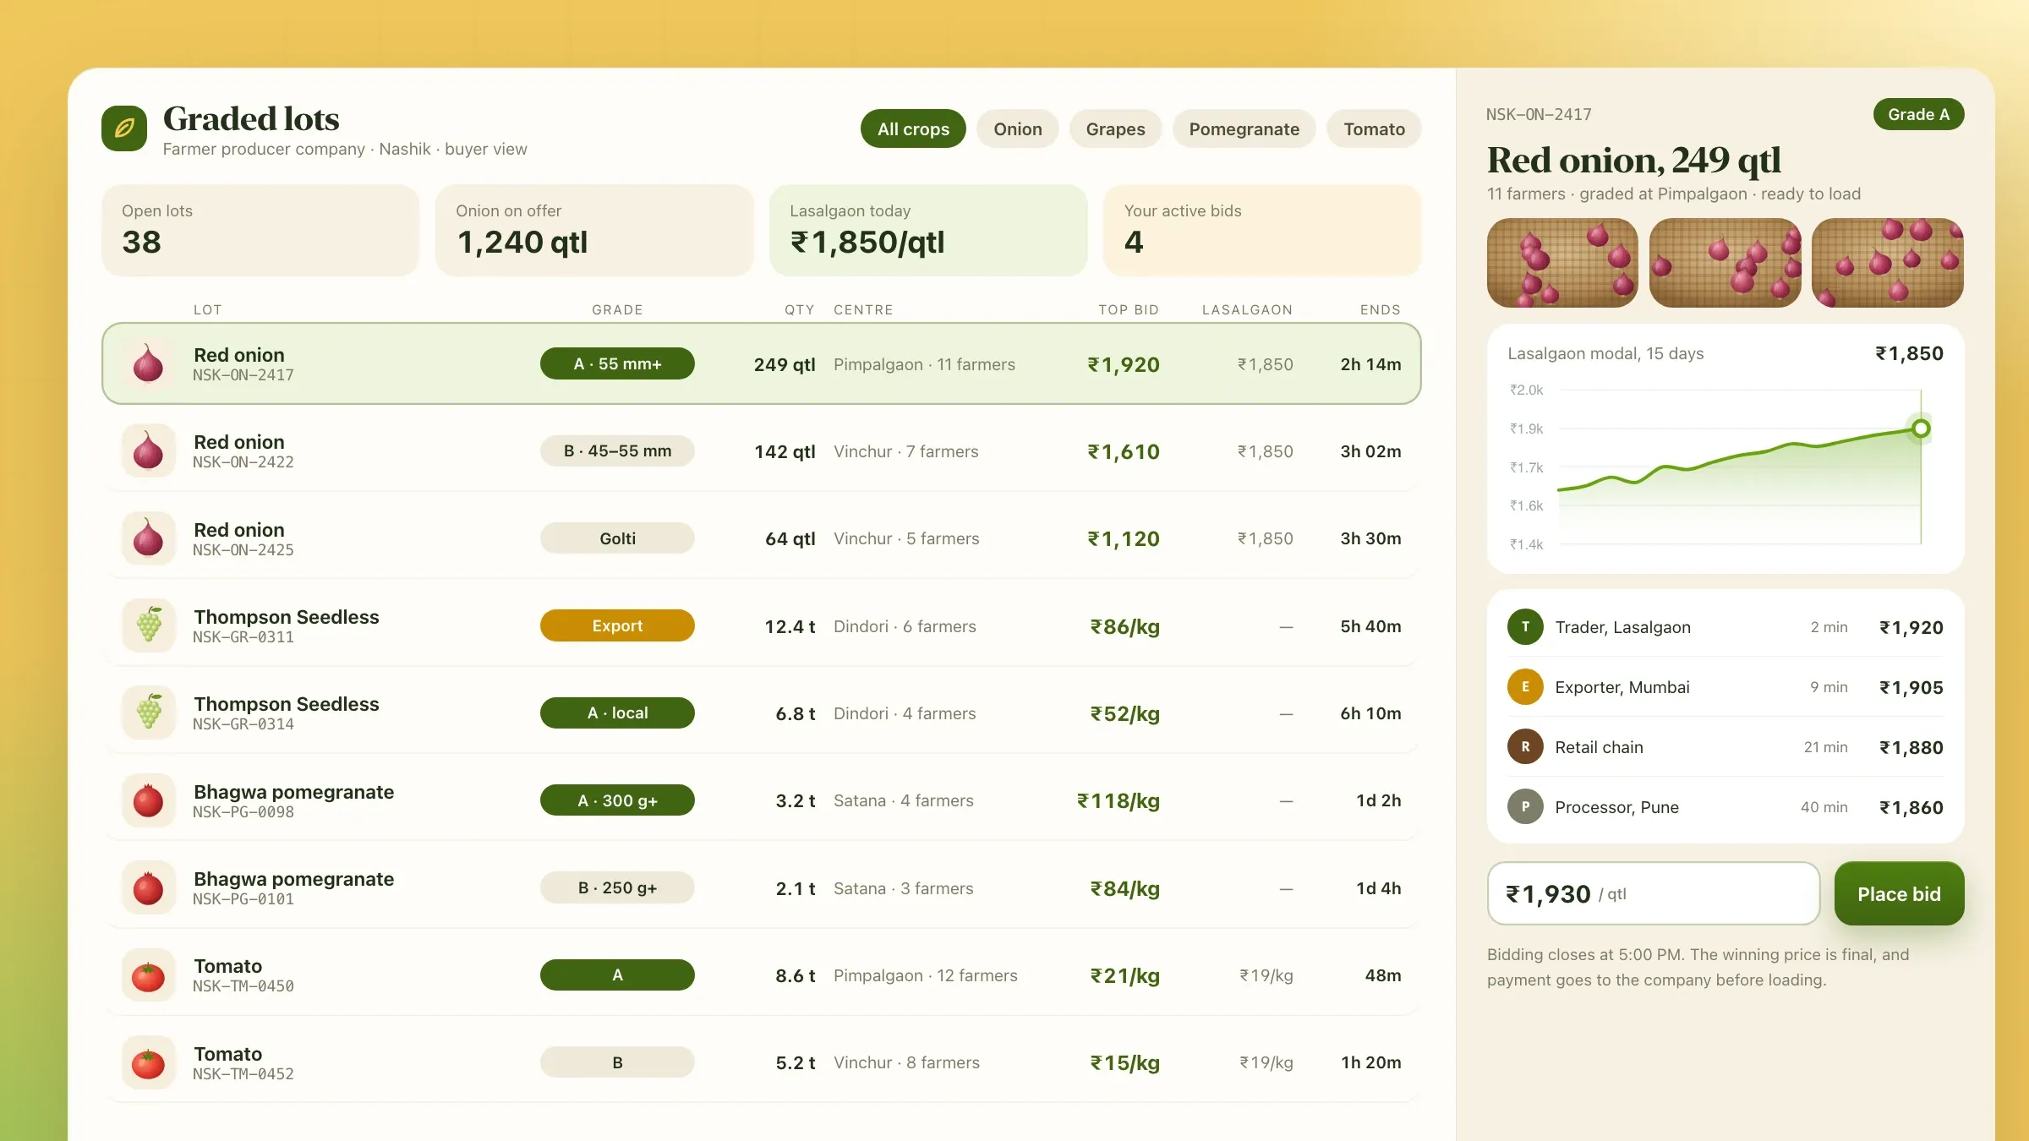Click the Your active bids card
Image resolution: width=2029 pixels, height=1141 pixels.
tap(1262, 230)
